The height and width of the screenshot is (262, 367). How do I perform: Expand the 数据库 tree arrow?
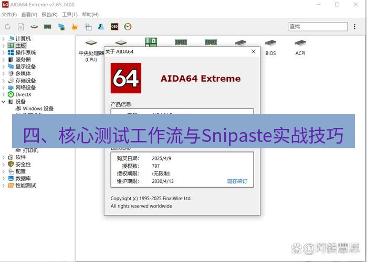pyautogui.click(x=4, y=179)
